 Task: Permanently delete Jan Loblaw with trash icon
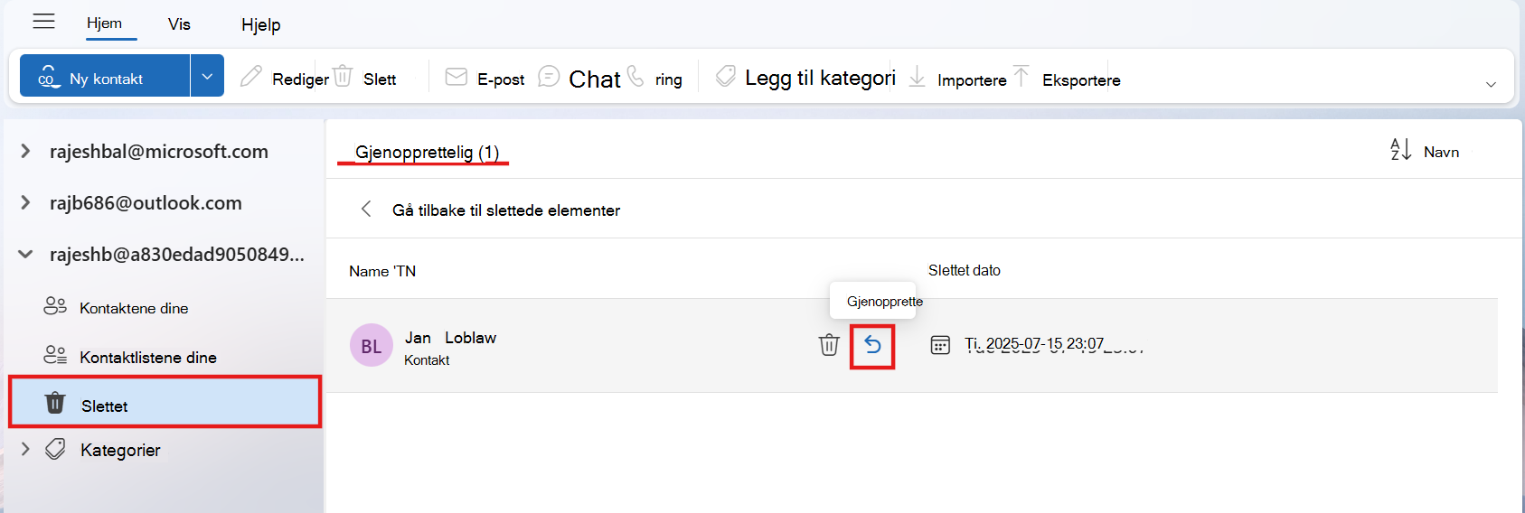pyautogui.click(x=829, y=344)
